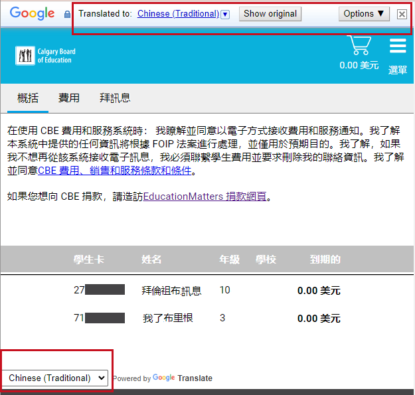Click the small arrow beside translated language
415x395 pixels.
[x=225, y=14]
